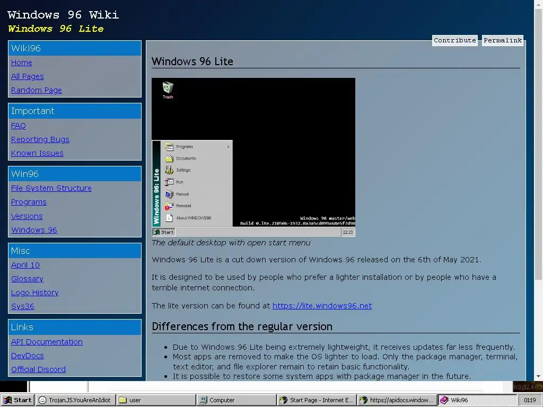543x407 pixels.
Task: Open the Versions page
Action: click(27, 216)
